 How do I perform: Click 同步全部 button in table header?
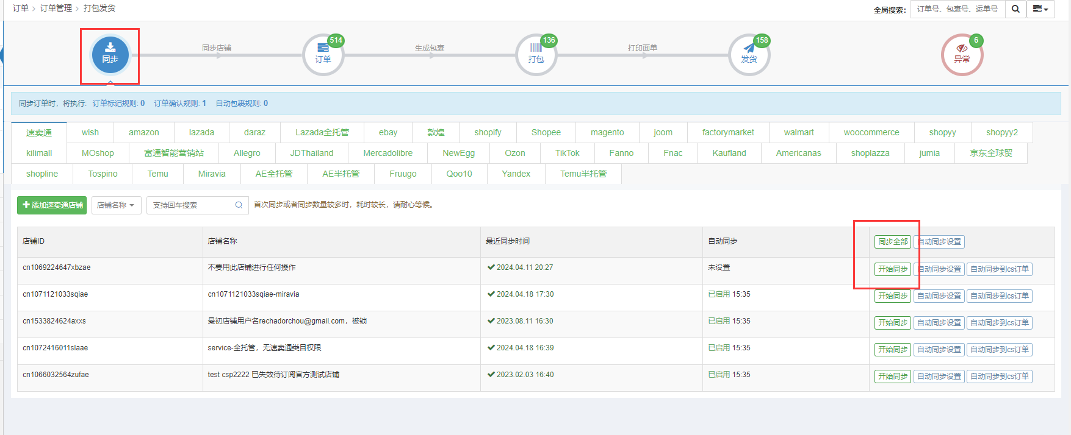point(893,242)
